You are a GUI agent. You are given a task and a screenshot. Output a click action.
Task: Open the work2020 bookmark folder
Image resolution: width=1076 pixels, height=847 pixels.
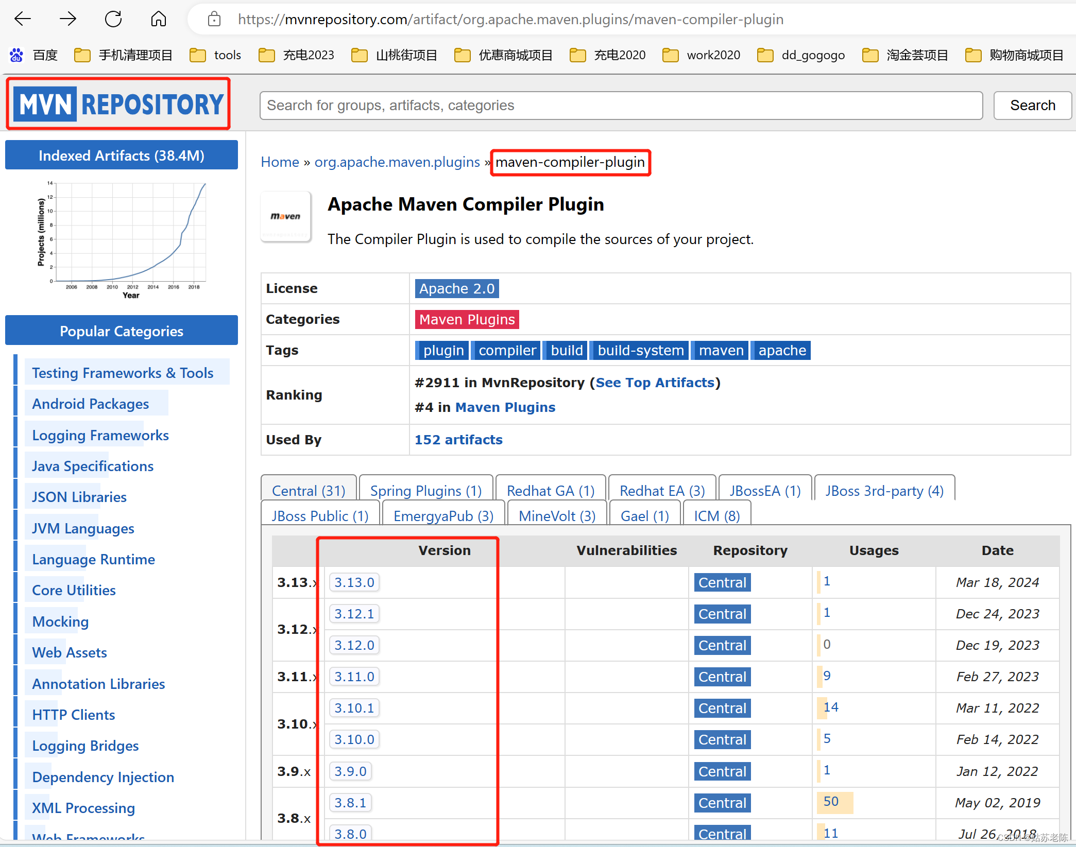[x=702, y=55]
